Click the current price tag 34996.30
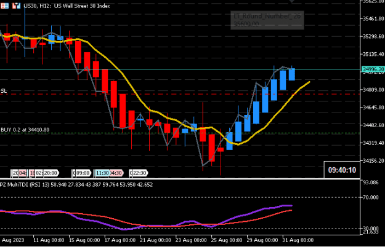This screenshot has height=247, width=385. [x=373, y=69]
